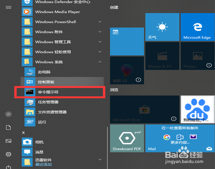This screenshot has height=169, width=215.
Task: Select 任务管理器 label
Action: (48, 102)
